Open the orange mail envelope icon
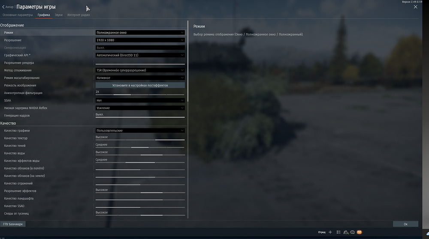 [360, 232]
